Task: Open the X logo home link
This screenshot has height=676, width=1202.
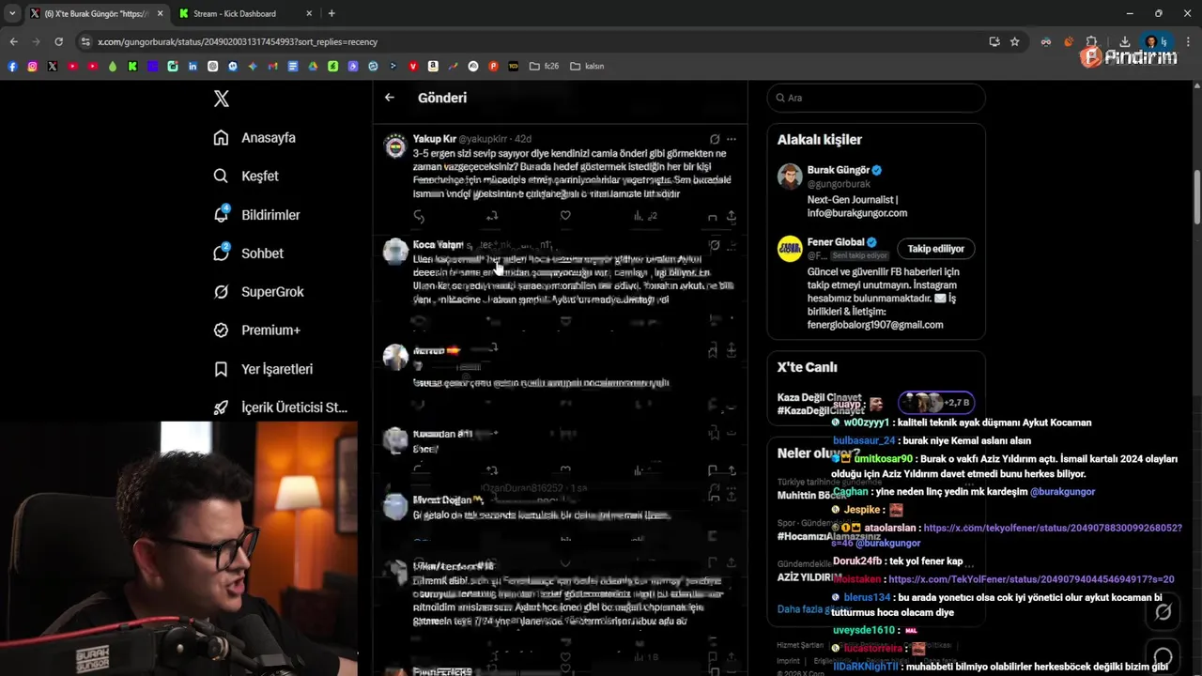Action: (222, 99)
